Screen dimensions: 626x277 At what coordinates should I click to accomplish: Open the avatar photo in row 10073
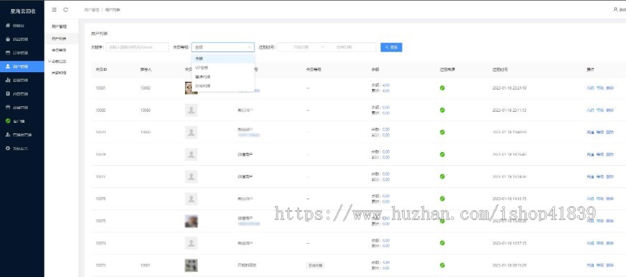[x=191, y=265]
